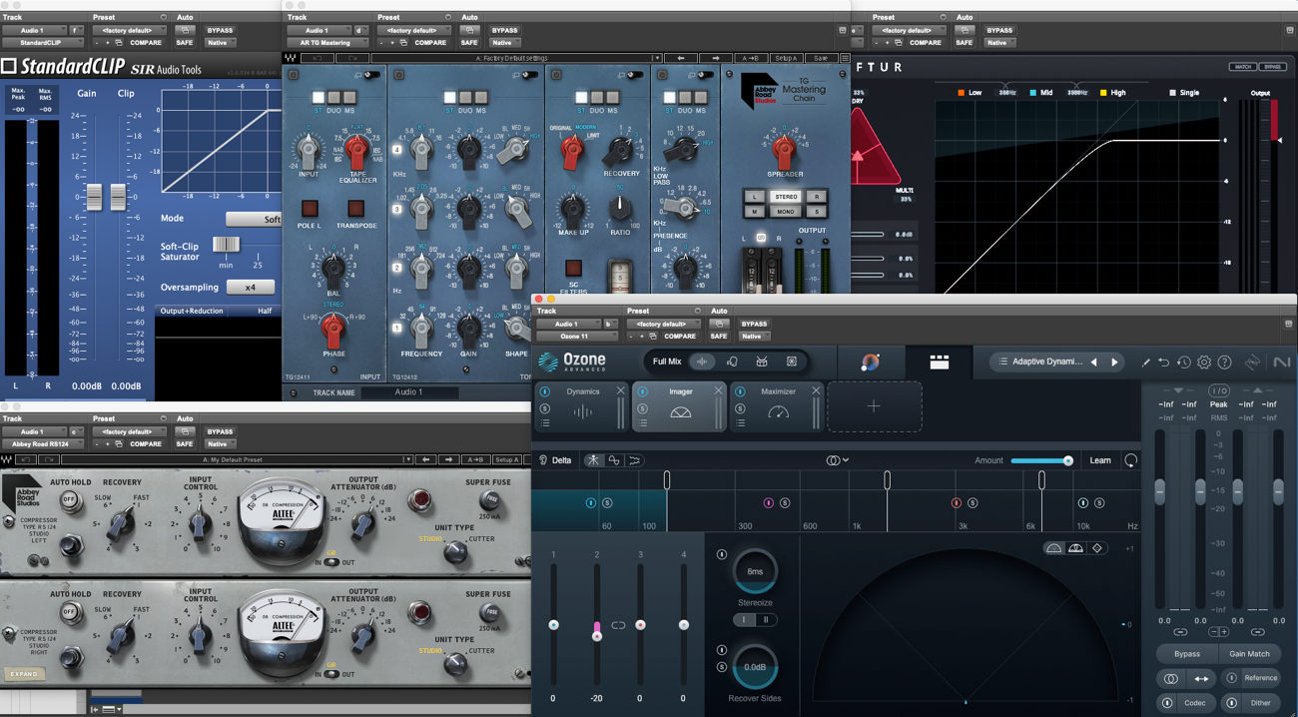This screenshot has height=717, width=1298.
Task: Open the factory default preset dropdown in Ozone window
Action: pyautogui.click(x=663, y=324)
